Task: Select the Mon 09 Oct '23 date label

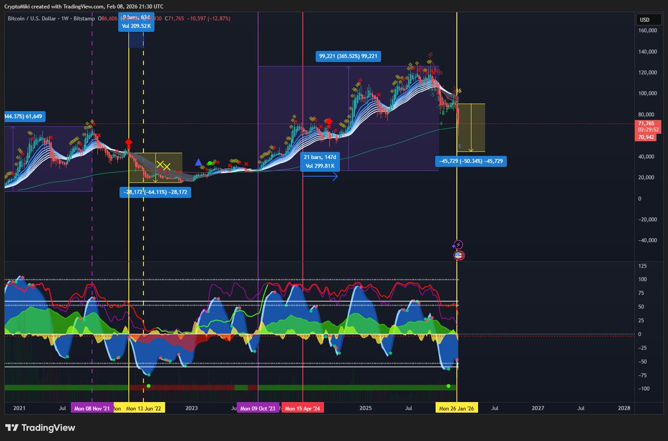Action: (258, 408)
